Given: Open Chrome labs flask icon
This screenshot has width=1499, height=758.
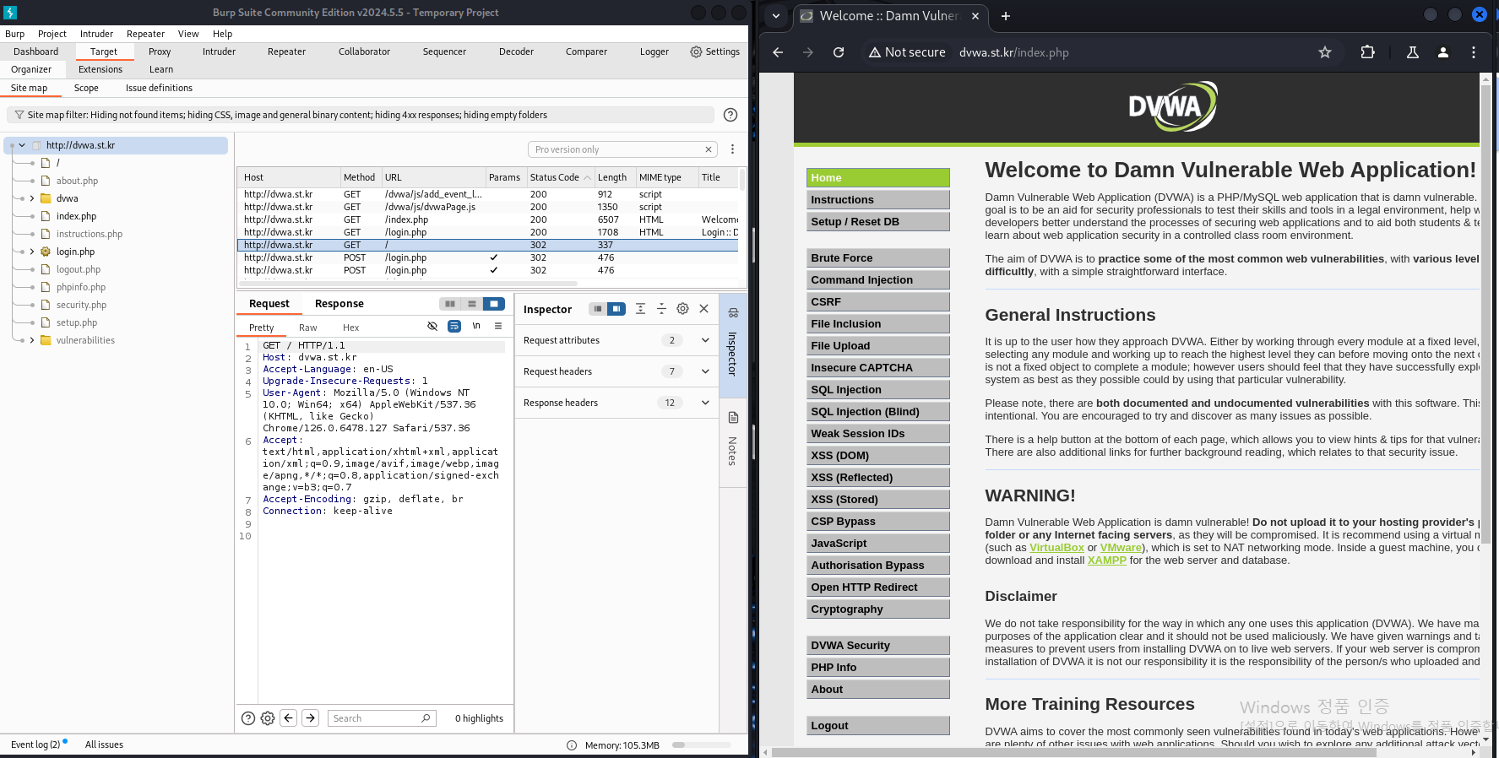Looking at the screenshot, I should point(1413,52).
